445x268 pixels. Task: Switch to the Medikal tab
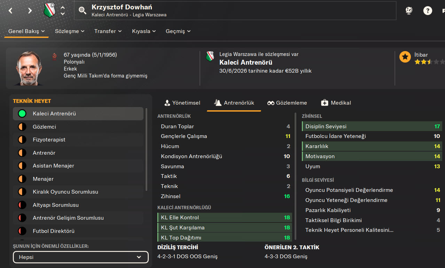click(336, 103)
